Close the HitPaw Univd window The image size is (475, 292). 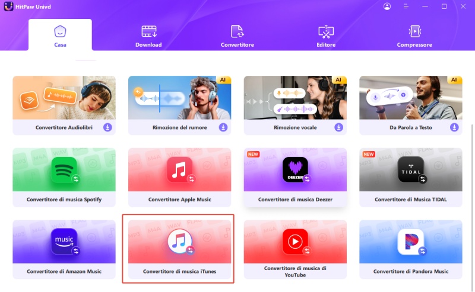coord(463,7)
